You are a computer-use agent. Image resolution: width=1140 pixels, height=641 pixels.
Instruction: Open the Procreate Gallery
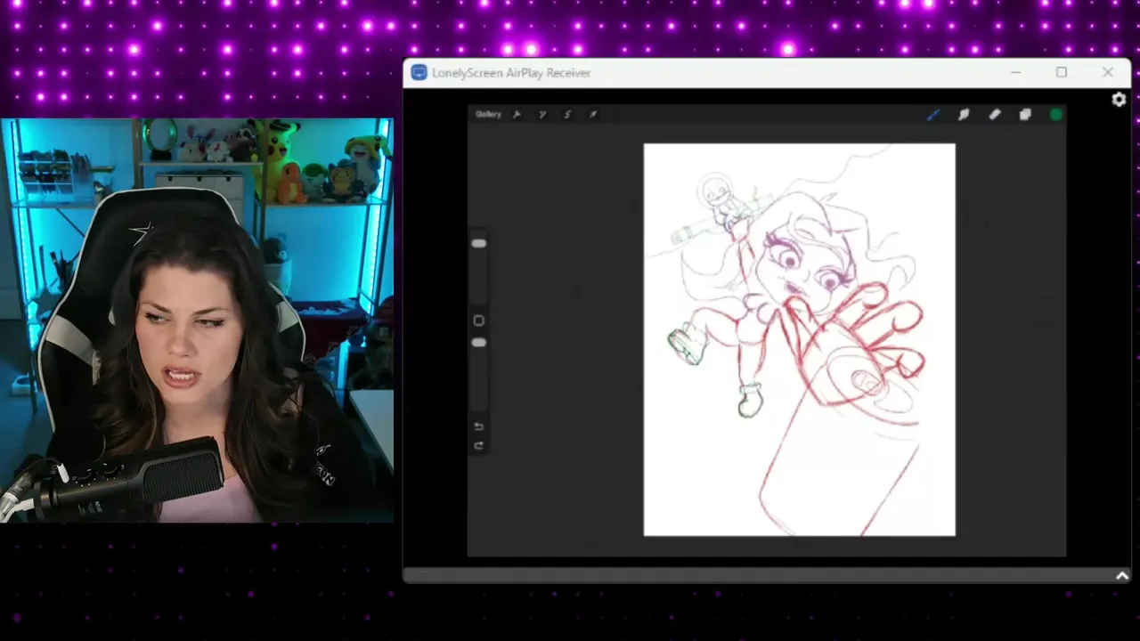pos(488,114)
